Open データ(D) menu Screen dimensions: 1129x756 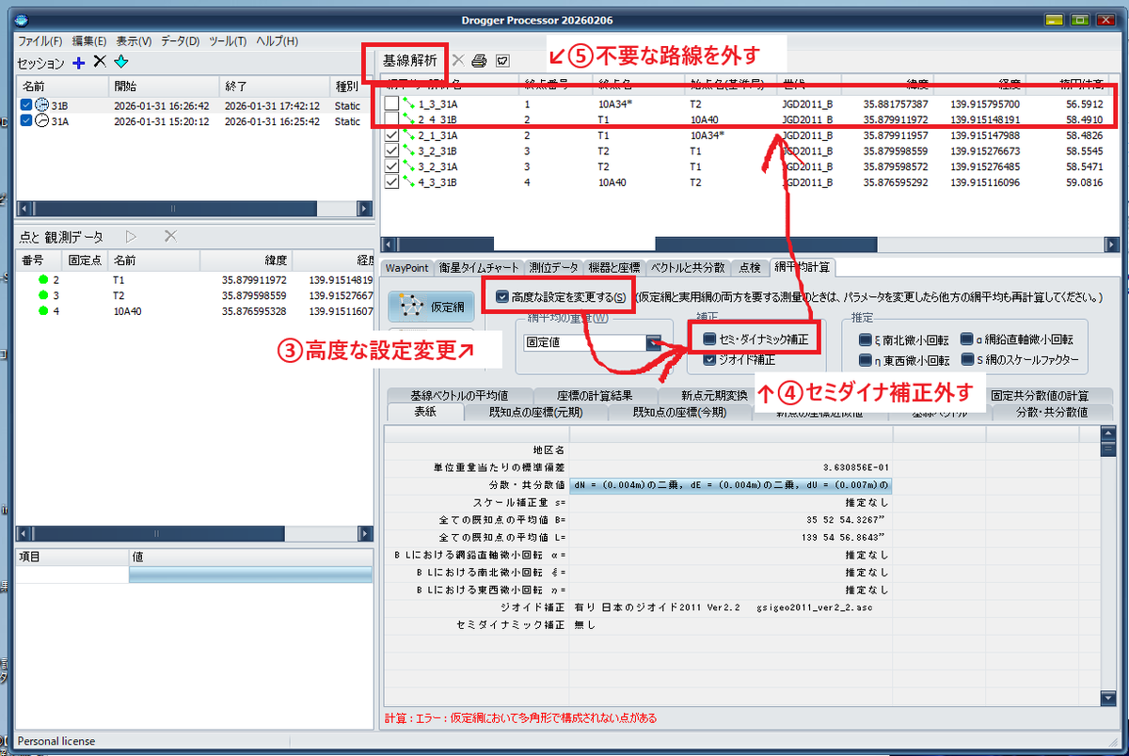click(180, 41)
